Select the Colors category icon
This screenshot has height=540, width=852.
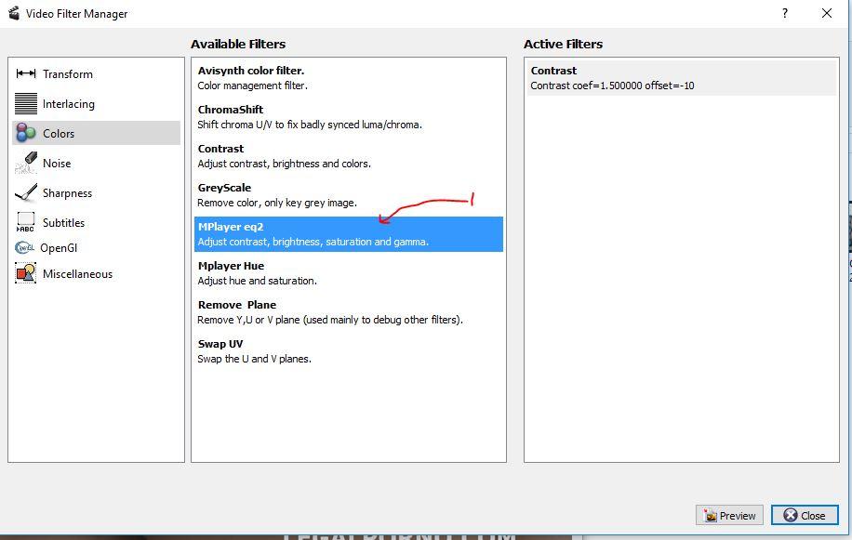tap(26, 134)
